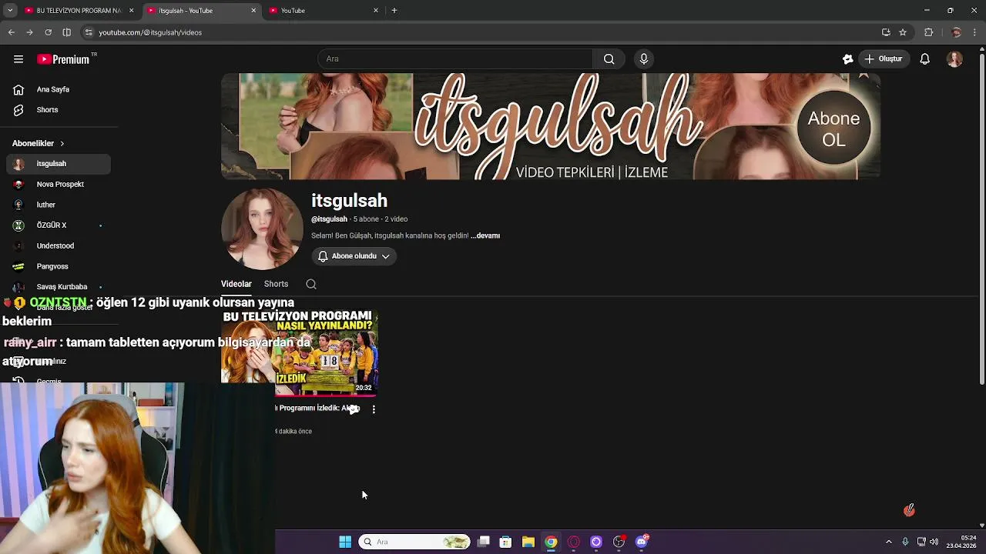Expand the Abonelikler section

(x=39, y=143)
